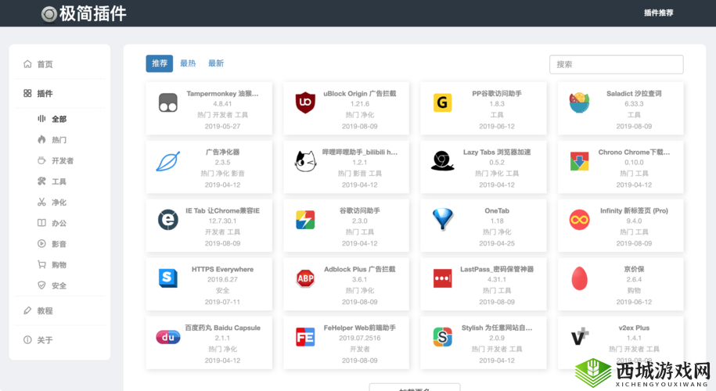Open uBlock Origin 广告拦截 plugin title
Image resolution: width=716 pixels, height=391 pixels.
pyautogui.click(x=360, y=94)
